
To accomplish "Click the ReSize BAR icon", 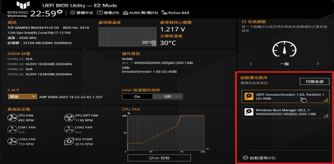I will tap(164, 12).
